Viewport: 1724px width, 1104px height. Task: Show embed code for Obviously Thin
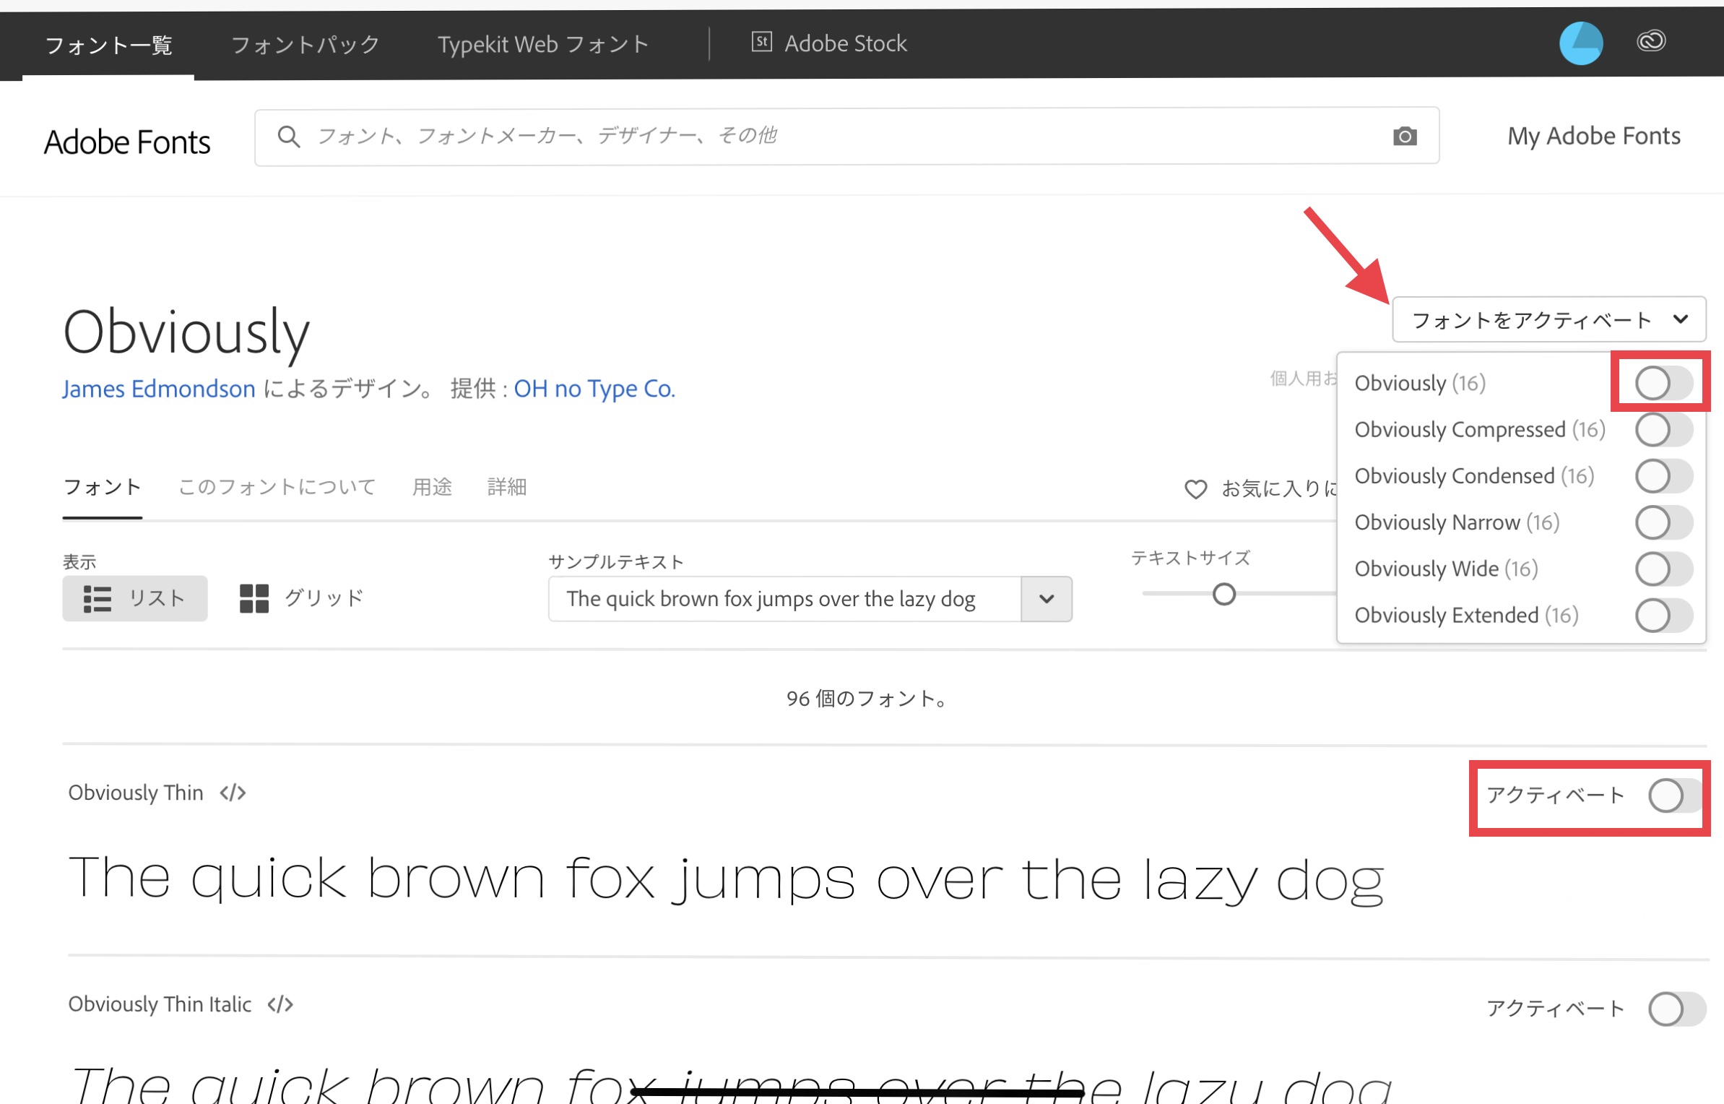pyautogui.click(x=233, y=793)
